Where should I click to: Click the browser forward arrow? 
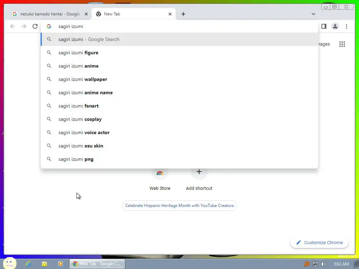pos(24,26)
